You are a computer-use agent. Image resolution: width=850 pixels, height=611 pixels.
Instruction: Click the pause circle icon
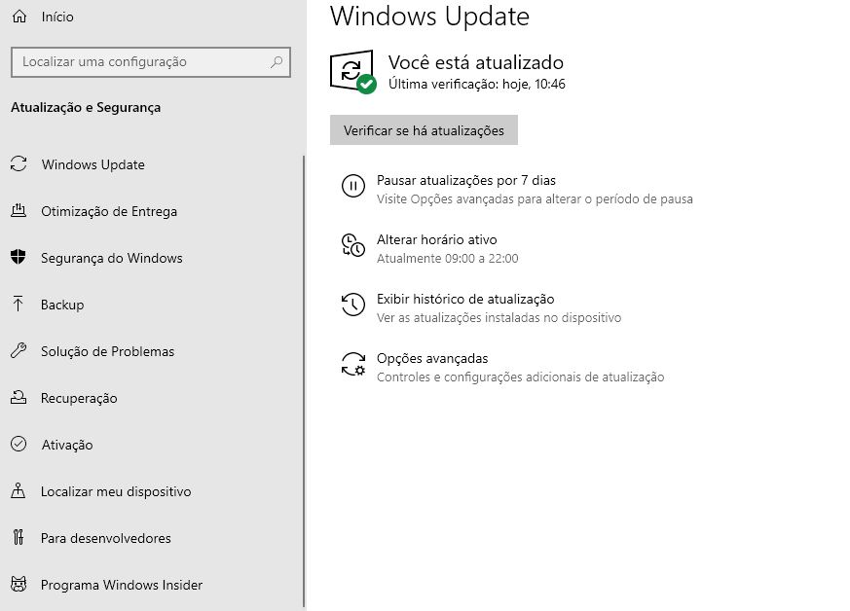click(352, 186)
